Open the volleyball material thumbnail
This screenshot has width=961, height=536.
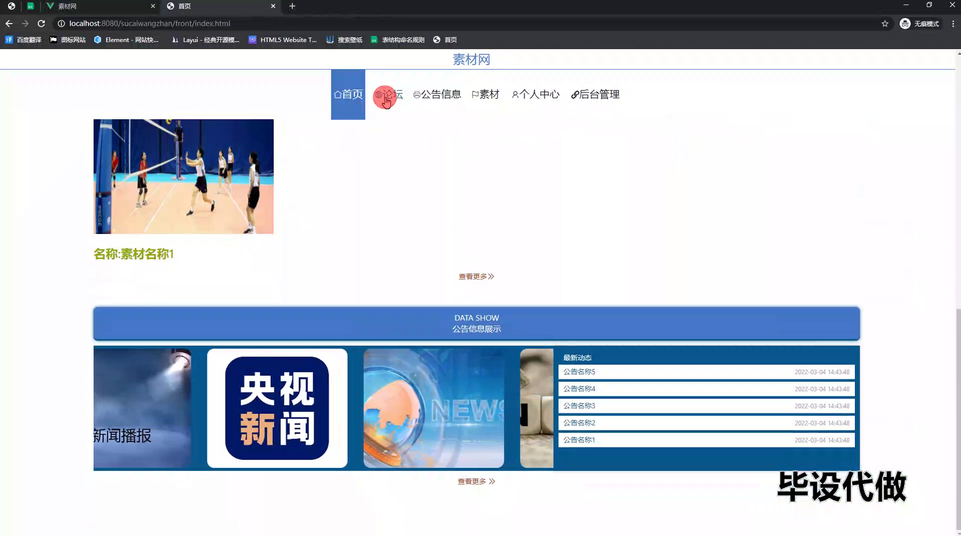pyautogui.click(x=184, y=176)
